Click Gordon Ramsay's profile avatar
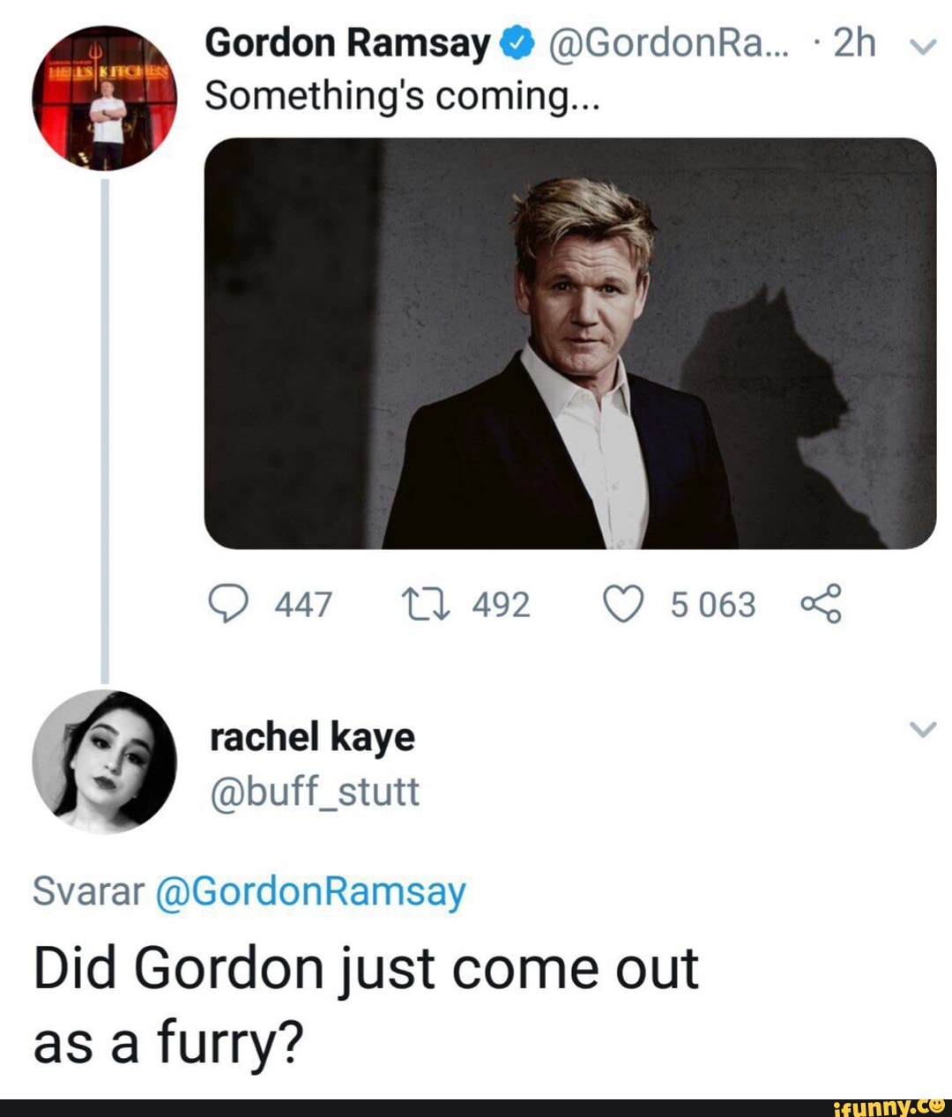 [101, 97]
